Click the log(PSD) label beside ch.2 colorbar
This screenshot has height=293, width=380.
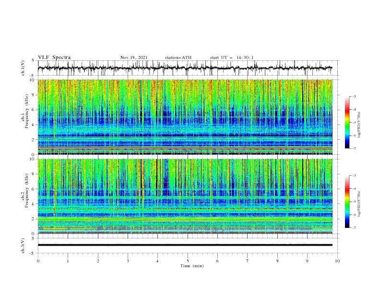click(x=360, y=204)
